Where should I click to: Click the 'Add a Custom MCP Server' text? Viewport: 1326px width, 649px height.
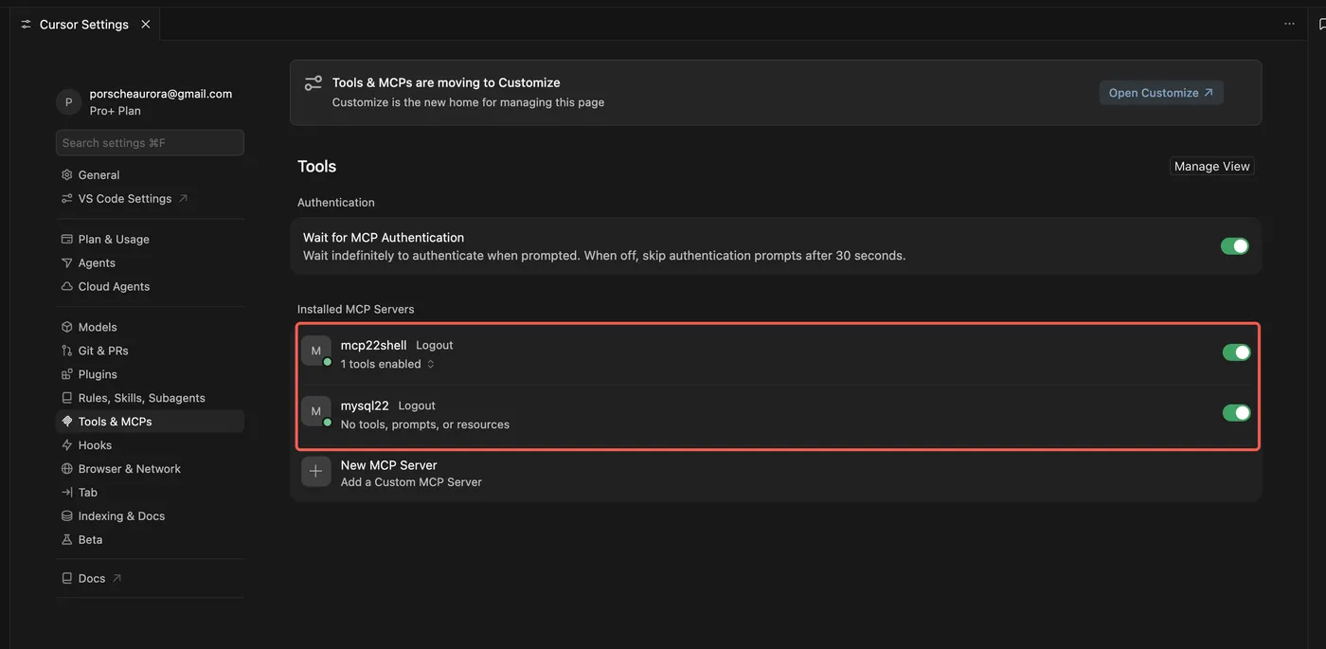pyautogui.click(x=411, y=482)
